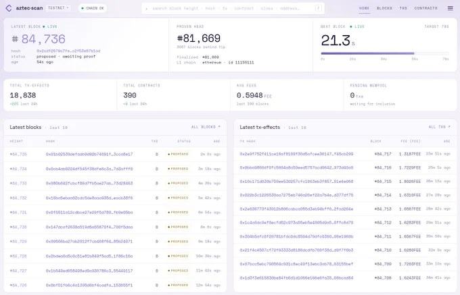Click total tx-effects value 18,838
This screenshot has width=460, height=295.
(23, 95)
